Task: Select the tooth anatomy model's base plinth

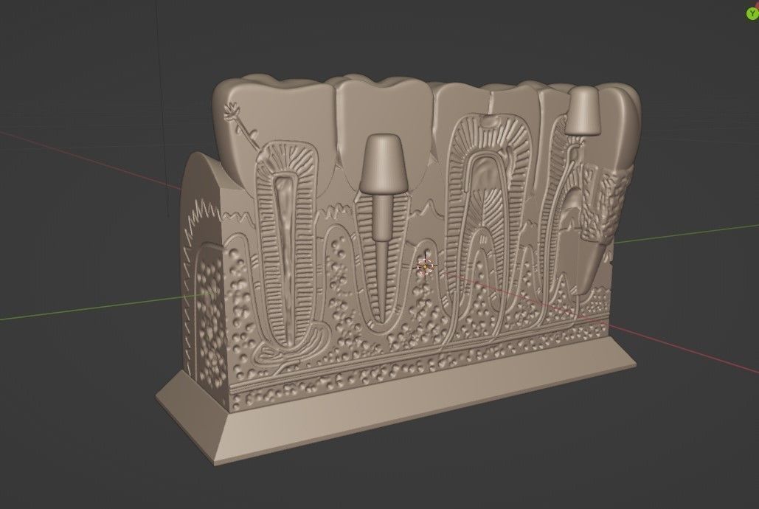Action: tap(395, 401)
